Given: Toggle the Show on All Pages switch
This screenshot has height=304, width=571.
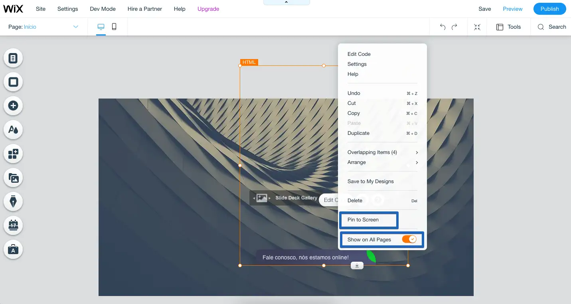Looking at the screenshot, I should 409,239.
